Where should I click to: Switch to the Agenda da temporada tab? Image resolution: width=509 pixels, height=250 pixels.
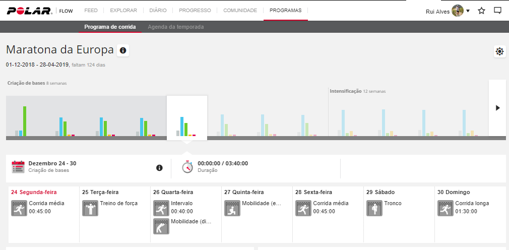(x=176, y=27)
